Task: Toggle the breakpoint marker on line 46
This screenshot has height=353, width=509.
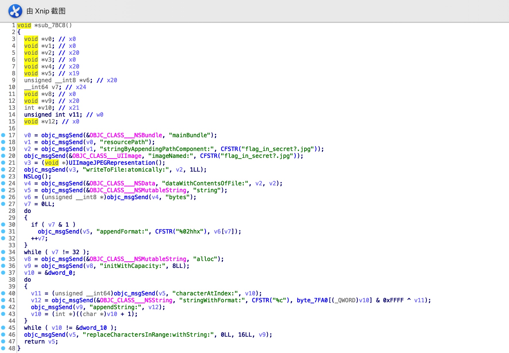Action: point(3,335)
